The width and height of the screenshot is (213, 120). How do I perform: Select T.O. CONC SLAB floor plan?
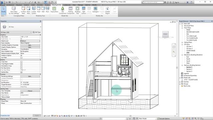191,36
